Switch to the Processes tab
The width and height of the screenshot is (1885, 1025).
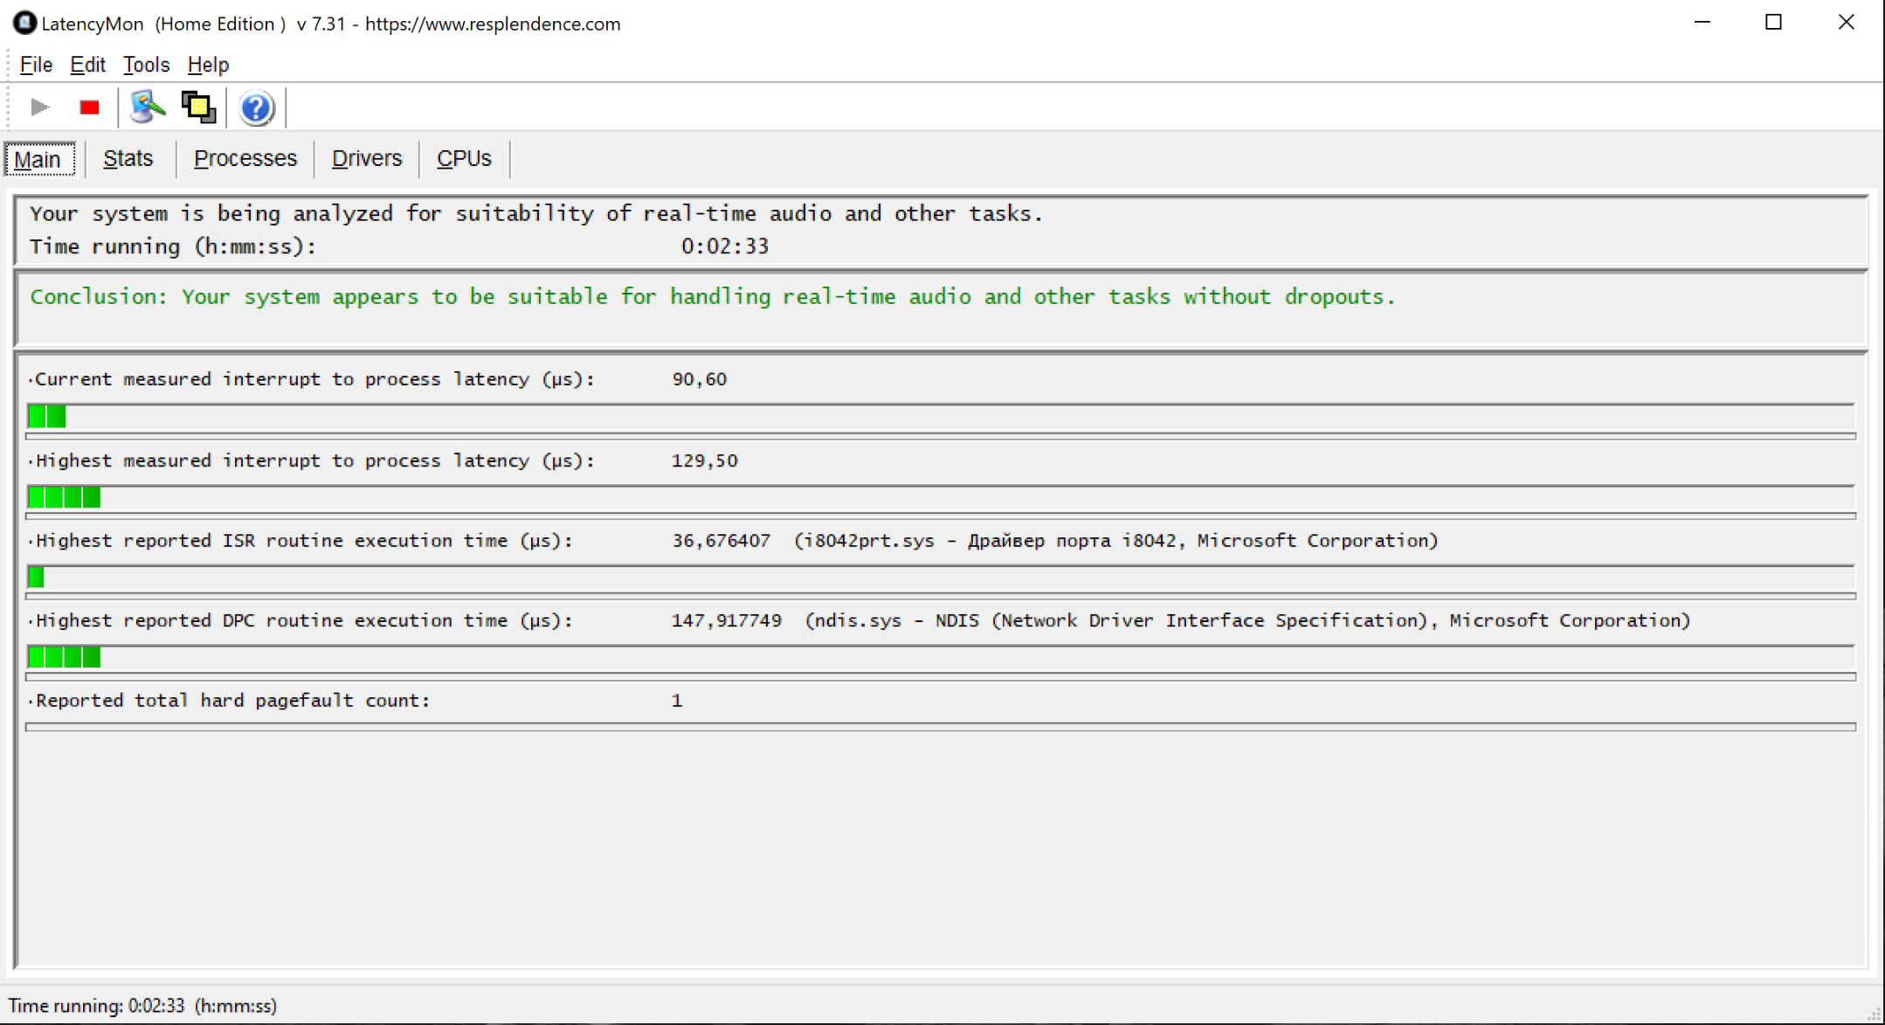pyautogui.click(x=245, y=158)
